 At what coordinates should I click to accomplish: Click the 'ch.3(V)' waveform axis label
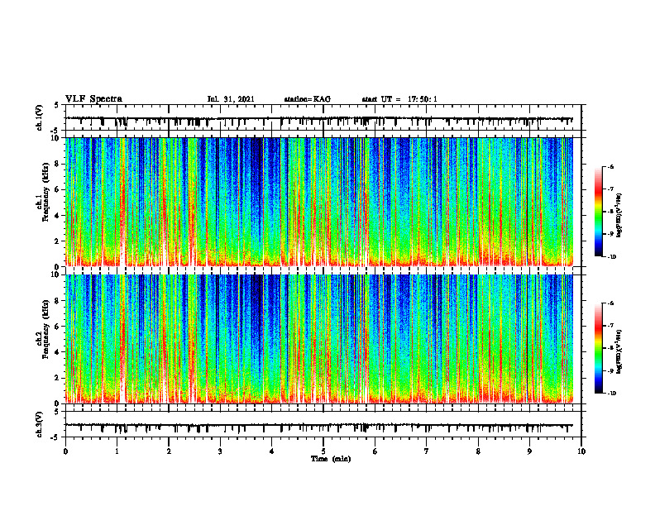[39, 424]
